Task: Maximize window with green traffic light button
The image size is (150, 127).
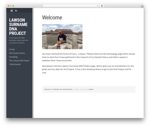Action: 13,6
